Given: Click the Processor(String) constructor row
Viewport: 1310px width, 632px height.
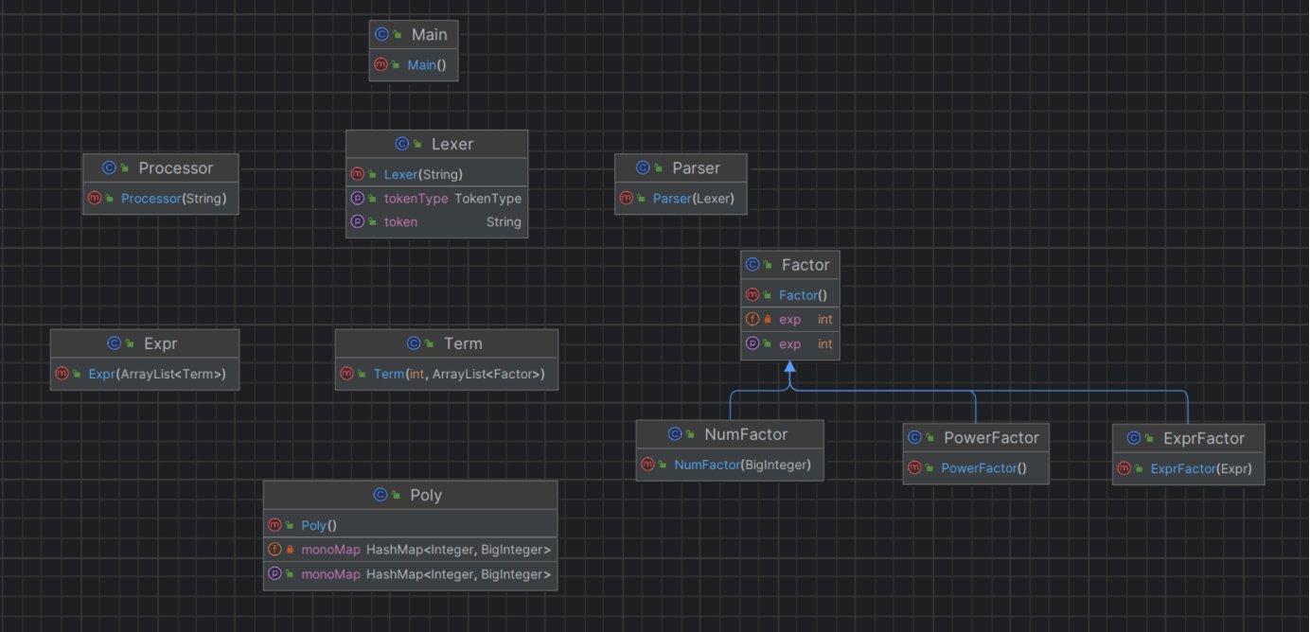Looking at the screenshot, I should coord(161,199).
